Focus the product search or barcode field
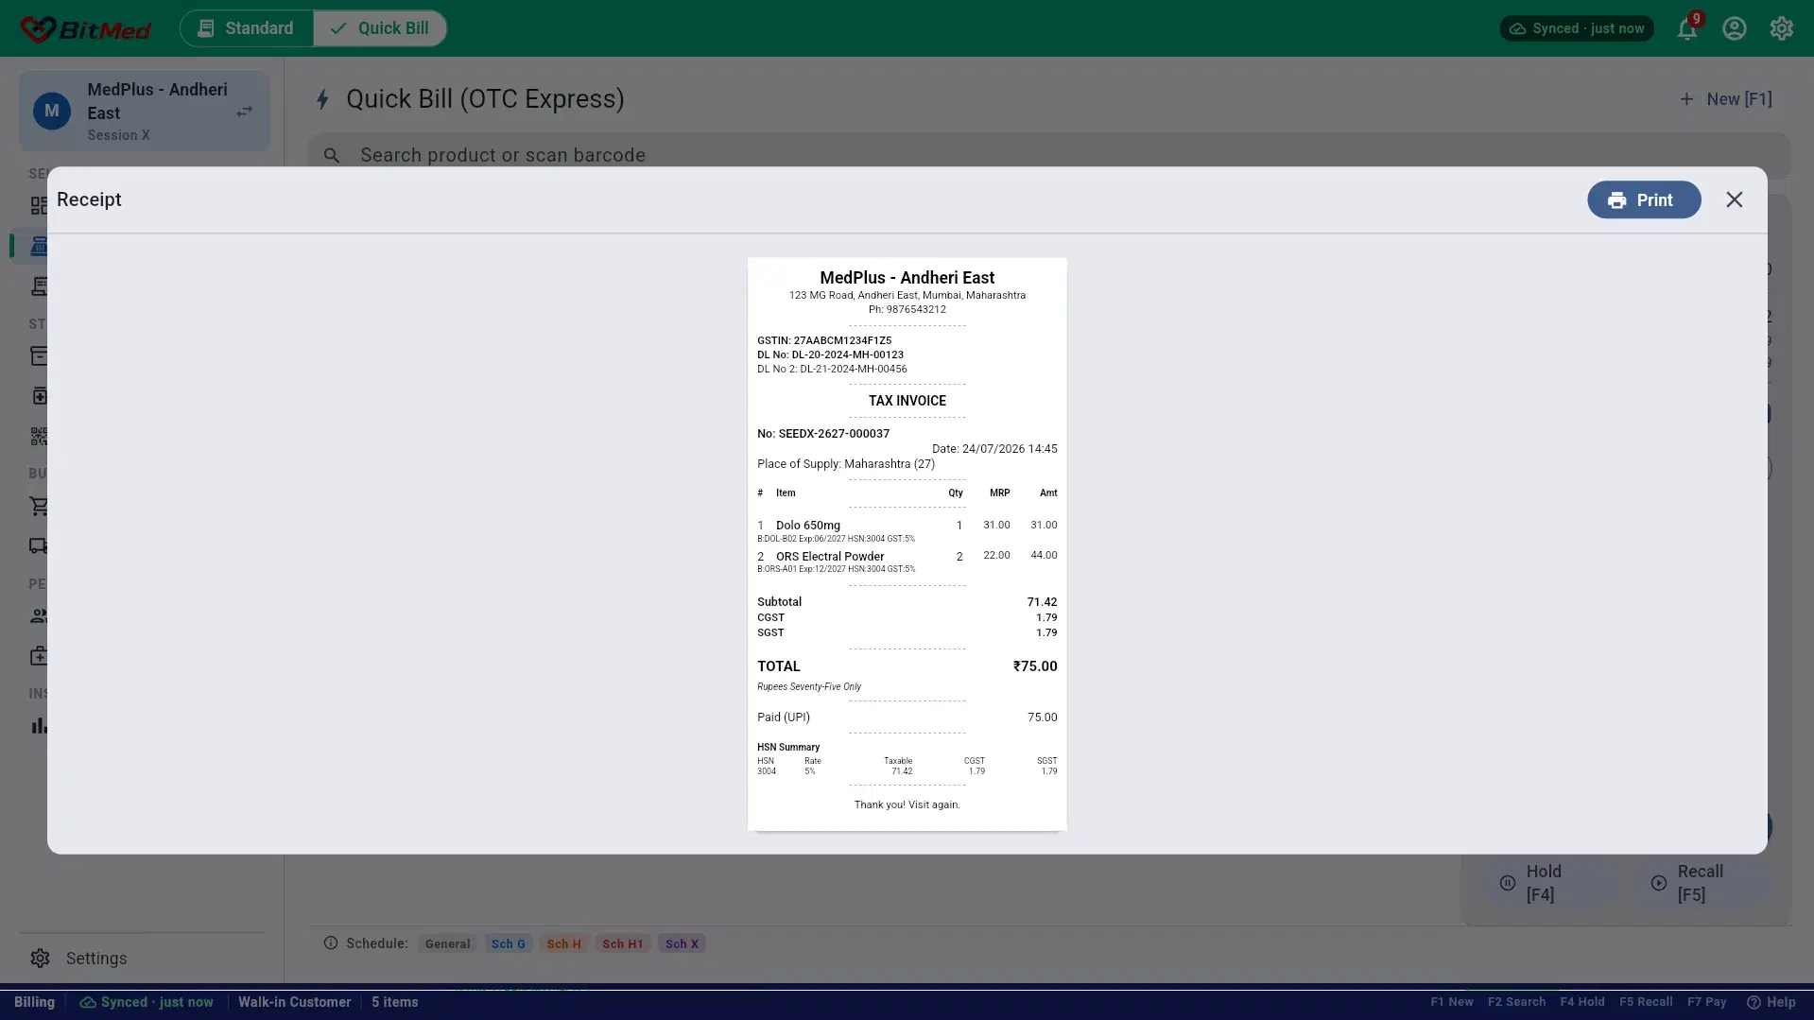 coord(1049,155)
